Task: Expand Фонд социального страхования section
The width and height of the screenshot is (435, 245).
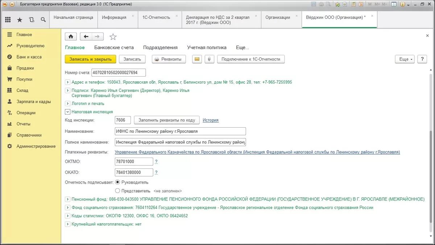Action: (67, 207)
